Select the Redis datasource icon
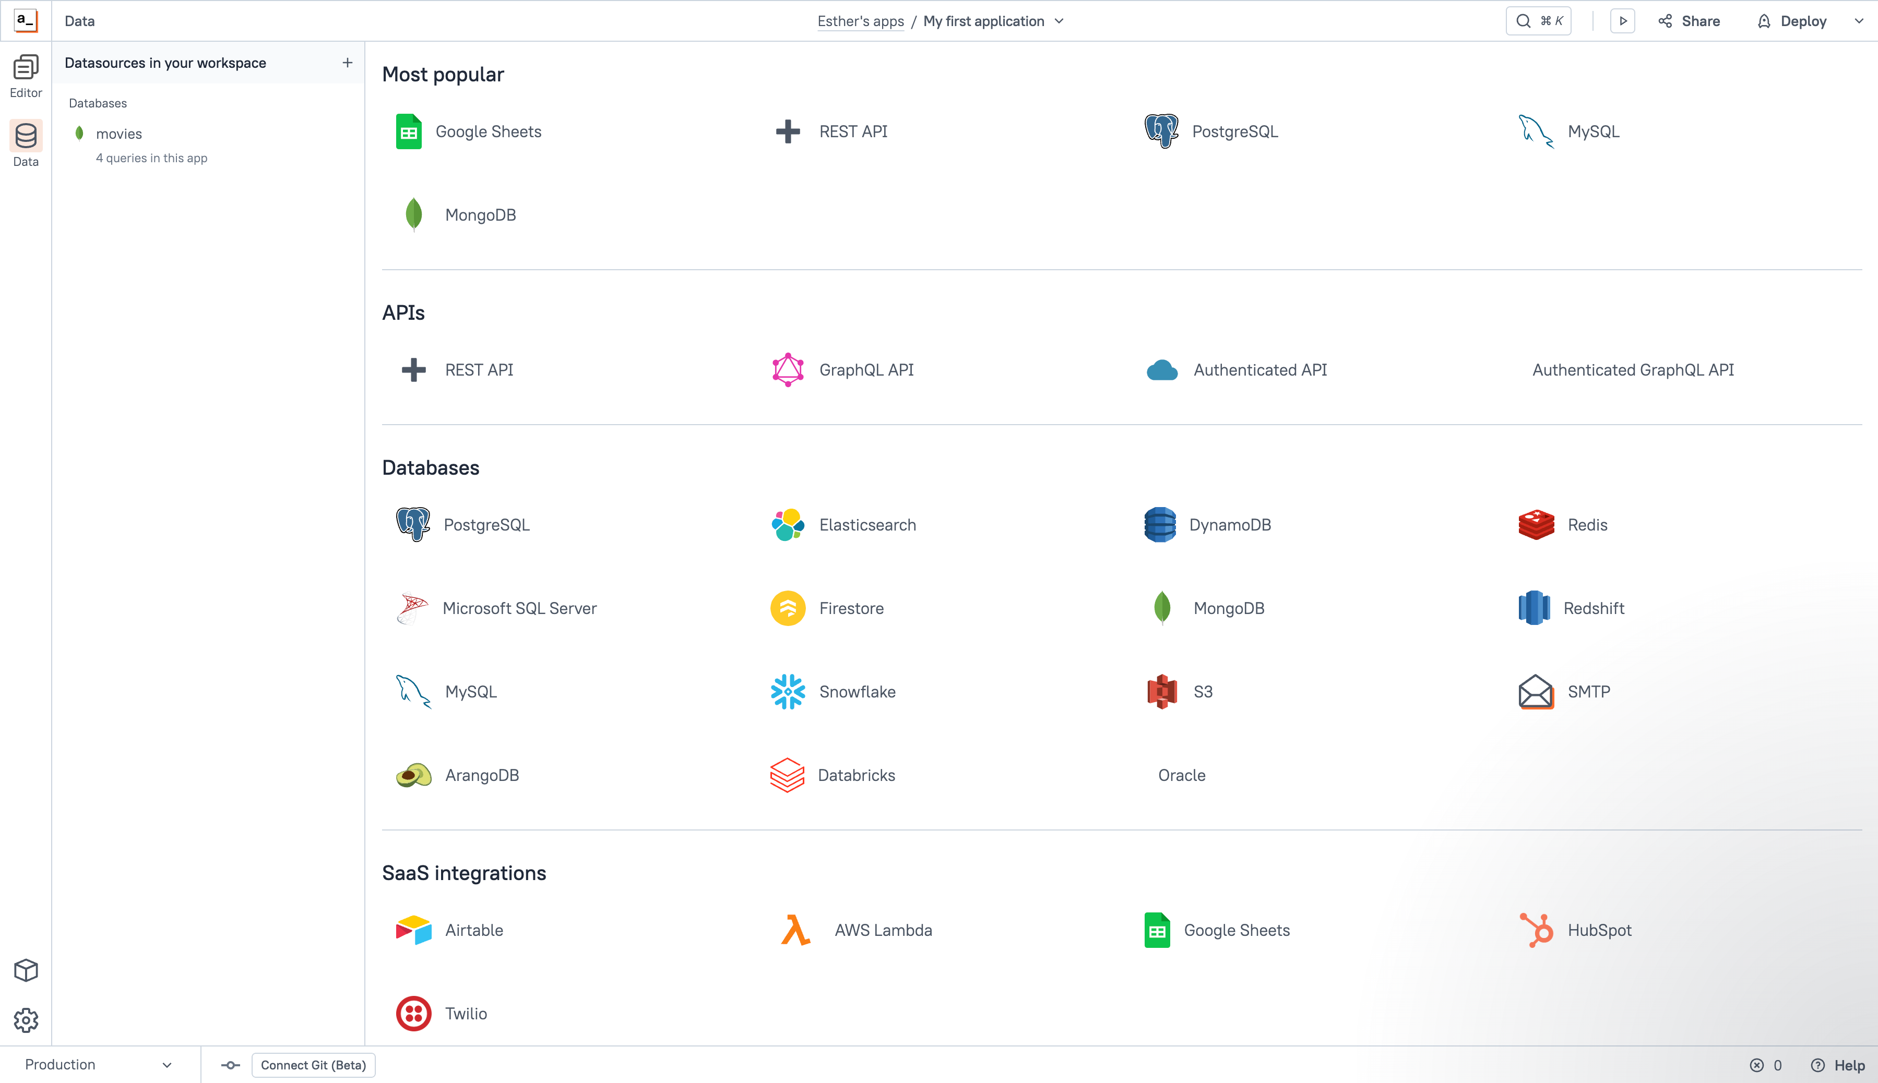This screenshot has width=1878, height=1083. (1536, 524)
